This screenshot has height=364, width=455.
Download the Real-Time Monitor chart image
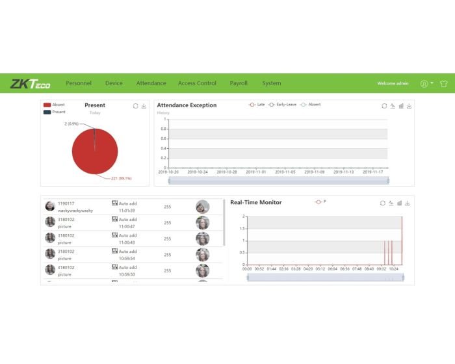pyautogui.click(x=408, y=203)
